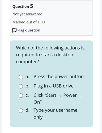Click the answer text Press the power button
This screenshot has height=133, width=102.
point(58,77)
